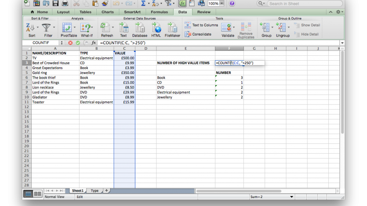Toggle the formula builder button in toolbar

coord(182,3)
